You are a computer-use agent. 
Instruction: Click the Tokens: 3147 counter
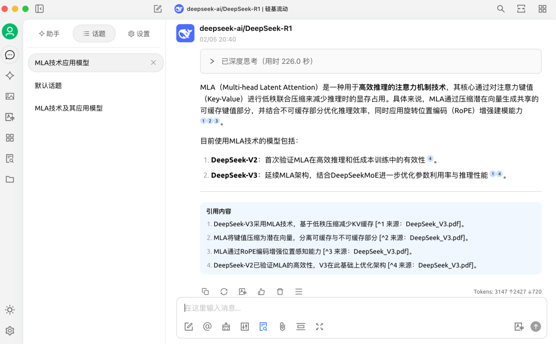point(508,292)
